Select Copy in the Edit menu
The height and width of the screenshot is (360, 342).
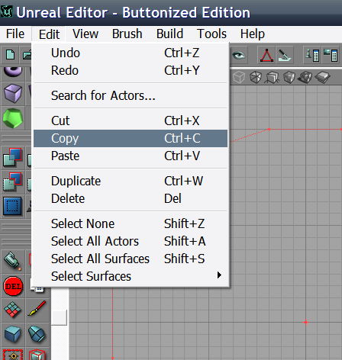point(131,138)
